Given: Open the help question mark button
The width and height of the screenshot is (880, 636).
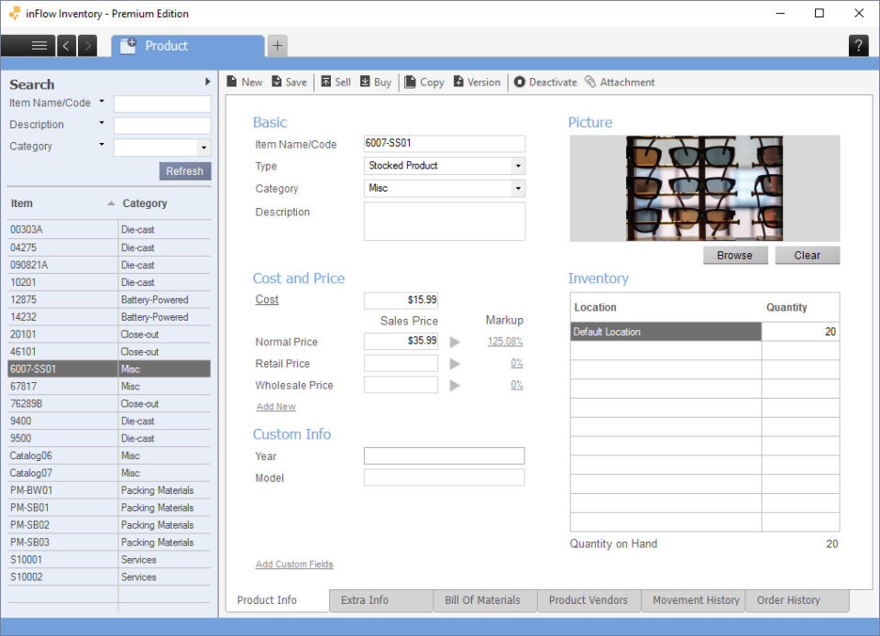Looking at the screenshot, I should tap(858, 46).
